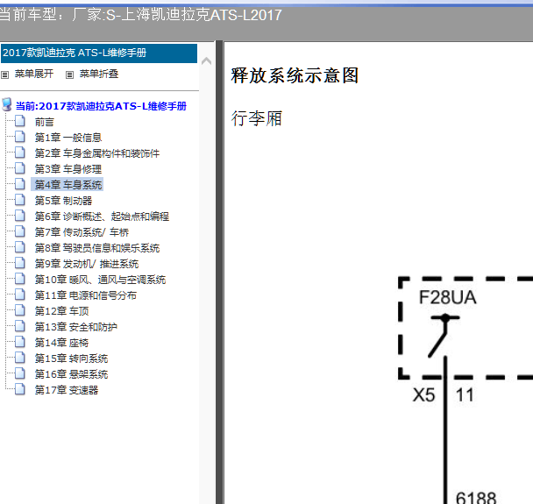Click the page icon beside 第12章 车顶

[20, 310]
